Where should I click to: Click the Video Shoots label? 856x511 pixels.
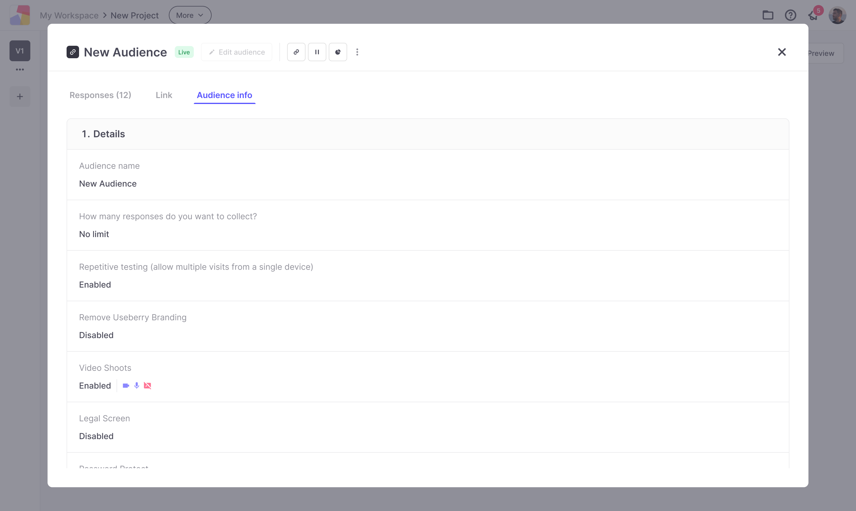(x=105, y=368)
